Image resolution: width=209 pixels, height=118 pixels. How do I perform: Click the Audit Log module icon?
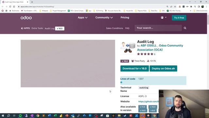pyautogui.click(x=128, y=47)
